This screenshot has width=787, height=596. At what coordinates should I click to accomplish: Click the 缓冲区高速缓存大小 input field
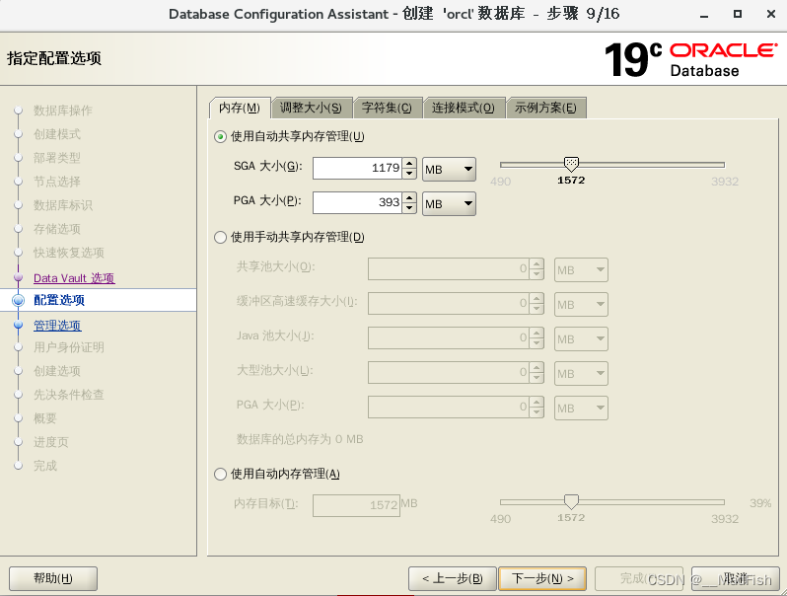coord(448,304)
